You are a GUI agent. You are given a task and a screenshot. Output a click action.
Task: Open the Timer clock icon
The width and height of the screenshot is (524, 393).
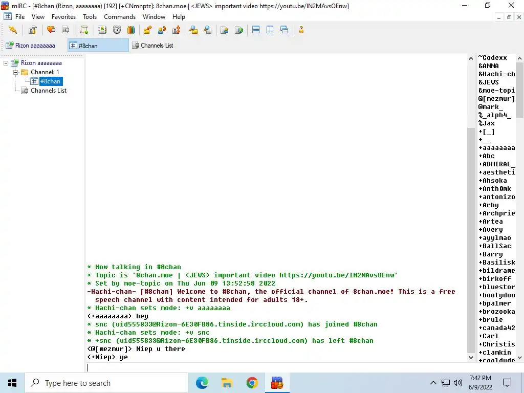tap(117, 30)
